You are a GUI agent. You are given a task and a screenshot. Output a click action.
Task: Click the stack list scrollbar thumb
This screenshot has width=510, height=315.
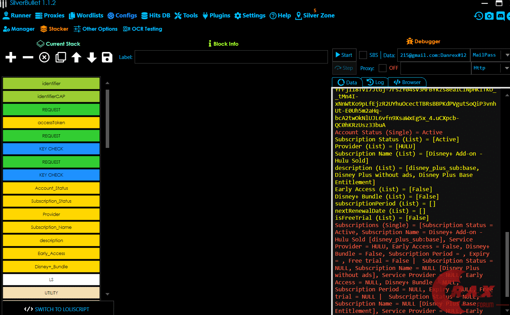point(107,119)
